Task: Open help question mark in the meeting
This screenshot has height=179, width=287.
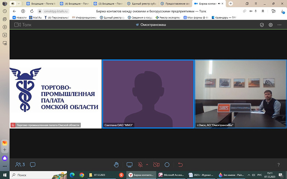Action: click(x=278, y=165)
